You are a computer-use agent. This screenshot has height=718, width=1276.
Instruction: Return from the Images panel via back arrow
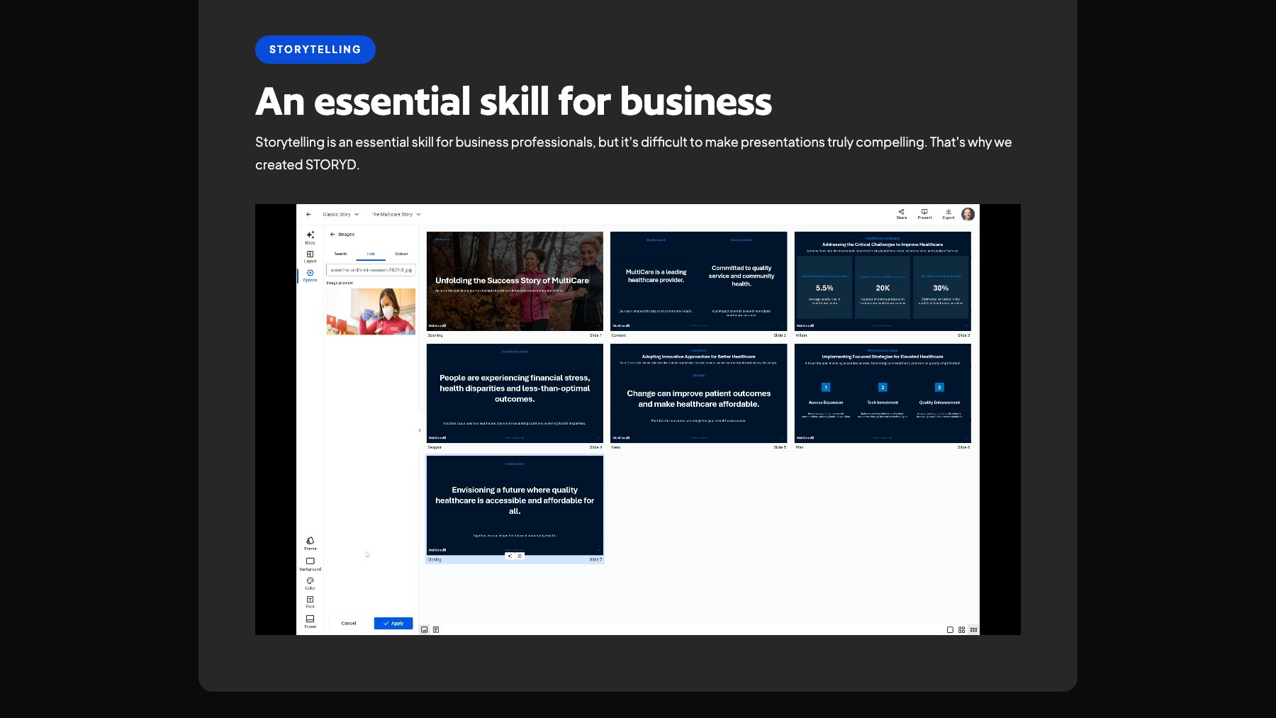[332, 234]
